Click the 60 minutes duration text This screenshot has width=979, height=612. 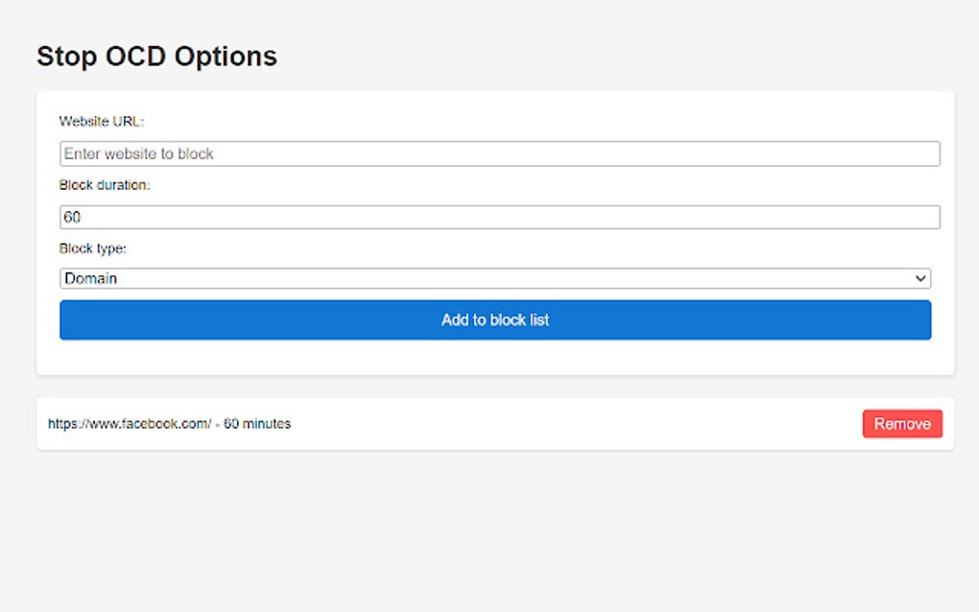tap(257, 423)
